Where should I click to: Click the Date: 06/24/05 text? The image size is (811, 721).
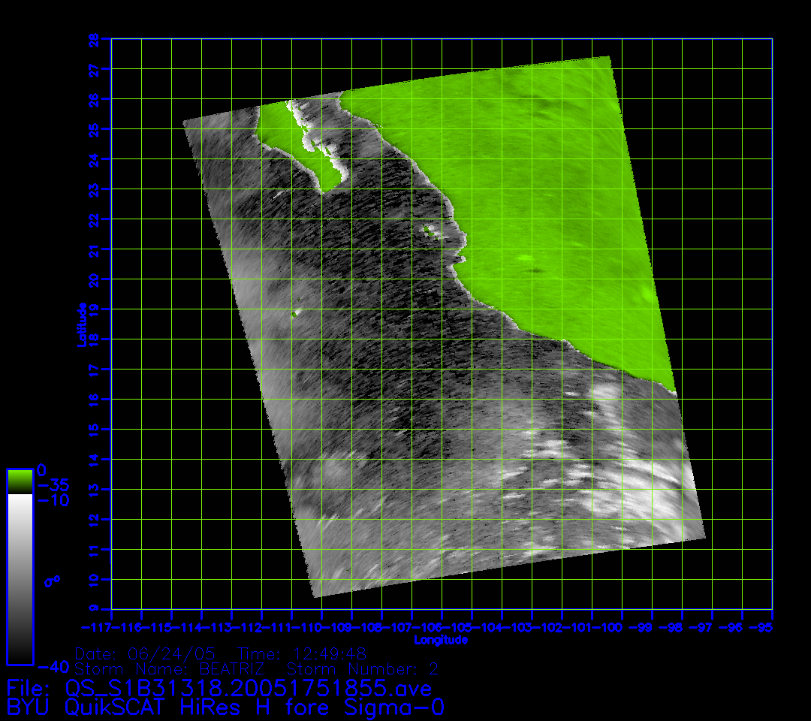(x=150, y=653)
